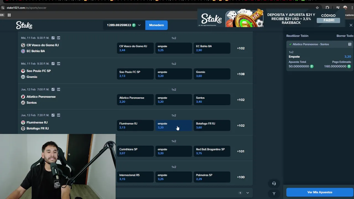
Task: Open the Stake logo home link
Action: pyautogui.click(x=24, y=25)
